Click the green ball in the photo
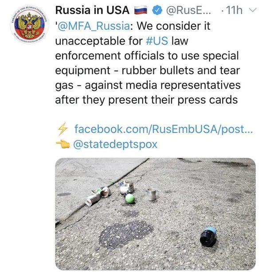Image resolution: width=266 pixels, height=272 pixels. (129, 198)
